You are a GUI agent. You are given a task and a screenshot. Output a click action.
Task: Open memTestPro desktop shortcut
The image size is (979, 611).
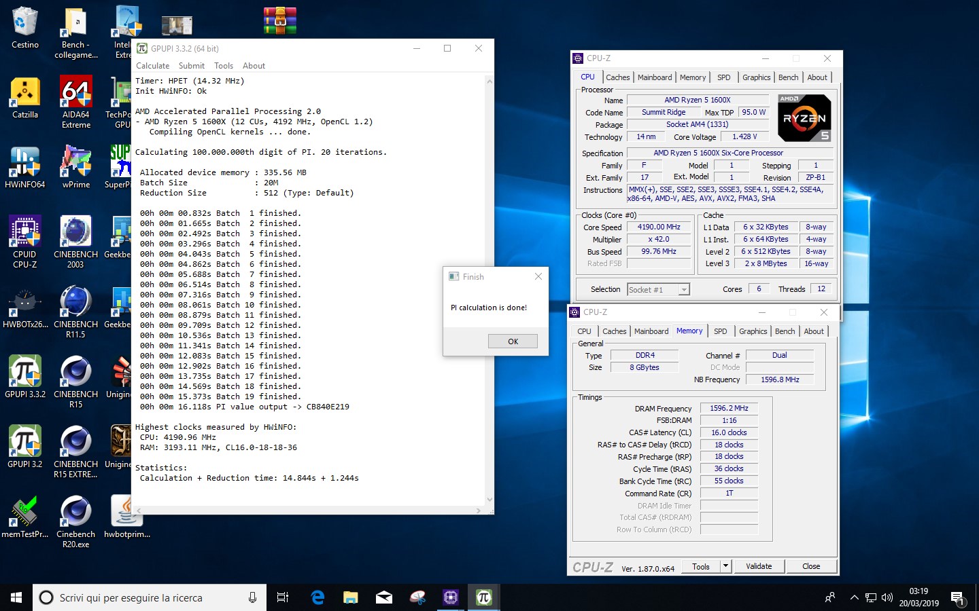25,517
